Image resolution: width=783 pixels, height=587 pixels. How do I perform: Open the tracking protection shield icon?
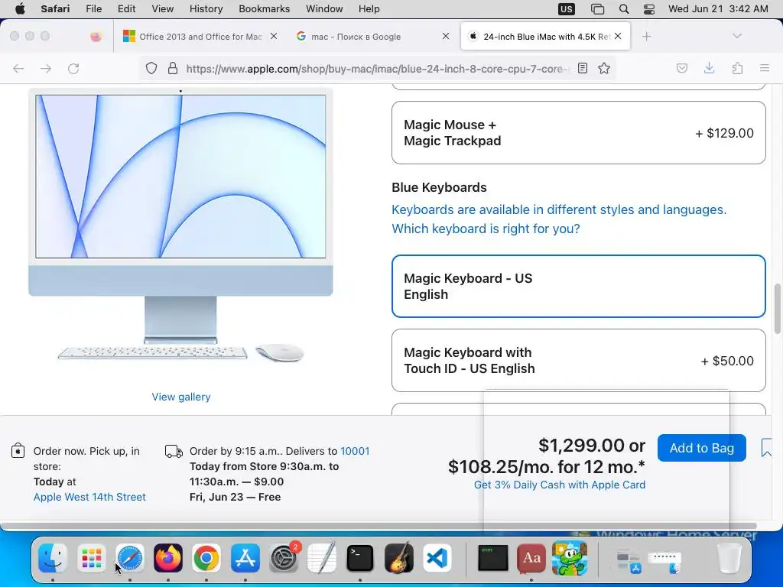point(151,68)
